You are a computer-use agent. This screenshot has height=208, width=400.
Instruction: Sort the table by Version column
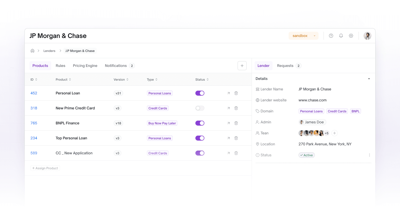click(x=121, y=79)
